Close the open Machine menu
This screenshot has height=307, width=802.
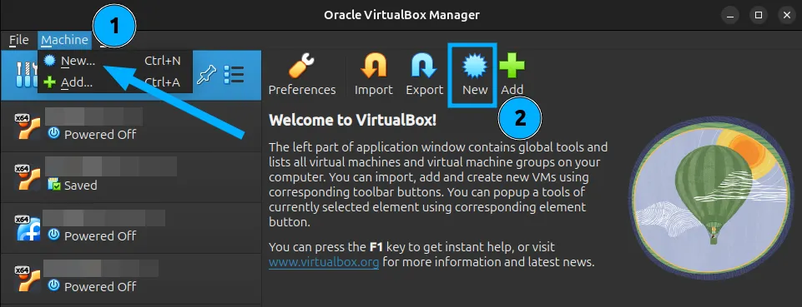64,40
